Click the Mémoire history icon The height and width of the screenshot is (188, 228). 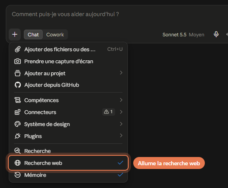point(18,175)
